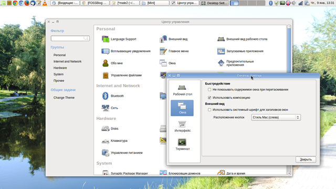Screen dimensions: 336x189
Task: Click Bluetooth tray icon in panel
Action: click(271, 3)
